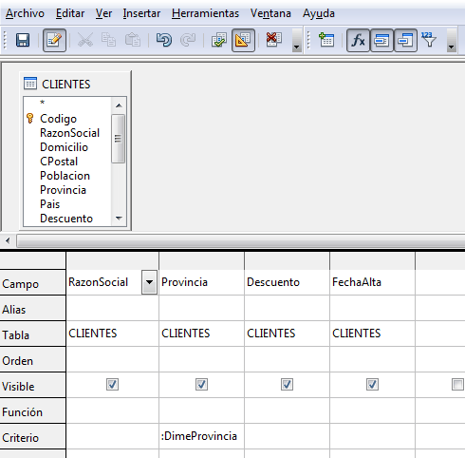Click the field list scrollbar thumb

click(x=118, y=139)
